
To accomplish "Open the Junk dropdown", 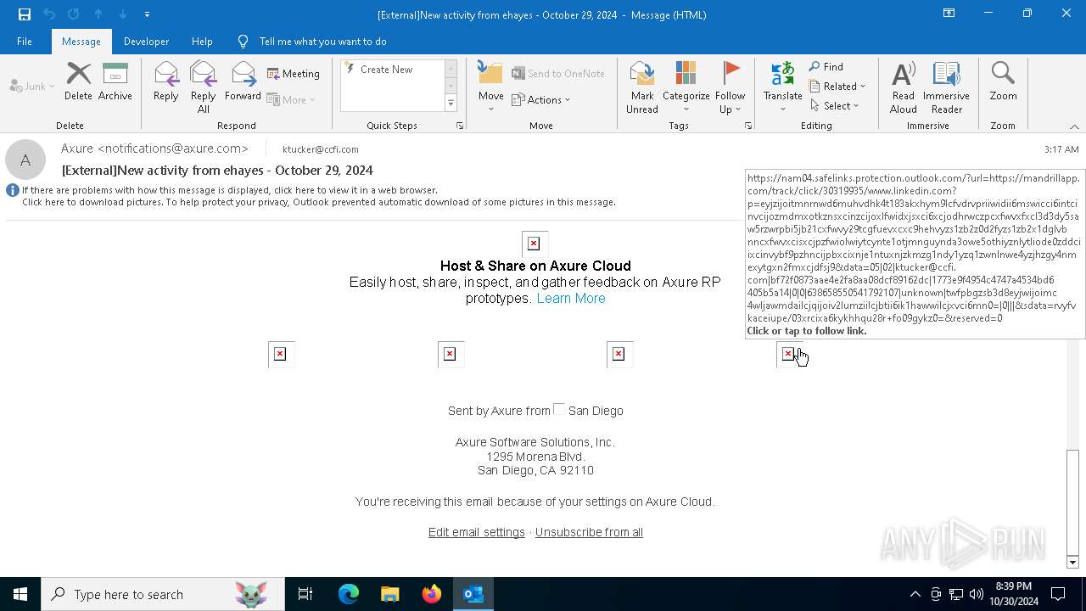I will pyautogui.click(x=32, y=86).
